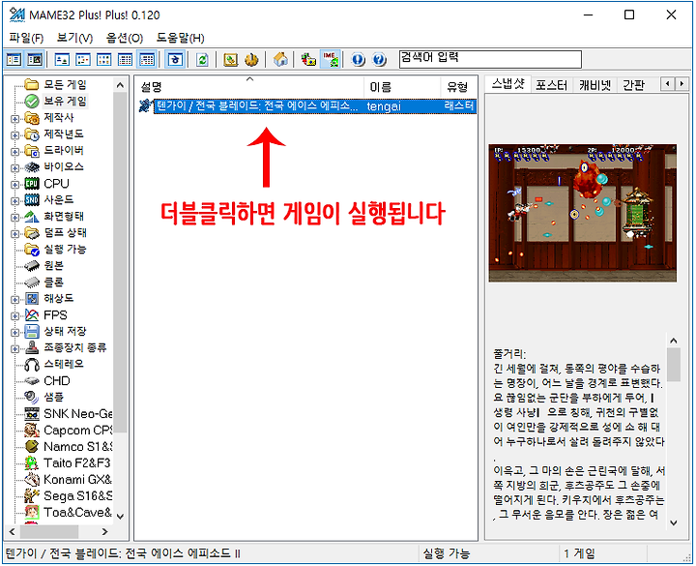Toggle the Korean character toolbar button
Viewport: 696px width, 566px height.
coord(175,60)
